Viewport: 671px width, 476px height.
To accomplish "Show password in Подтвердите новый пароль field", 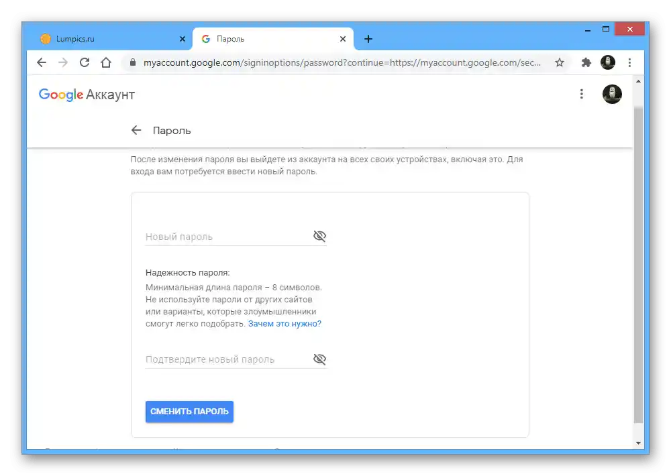I will 319,359.
